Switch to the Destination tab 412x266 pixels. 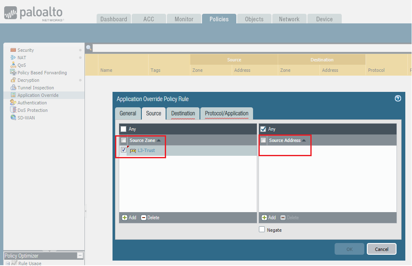click(183, 113)
